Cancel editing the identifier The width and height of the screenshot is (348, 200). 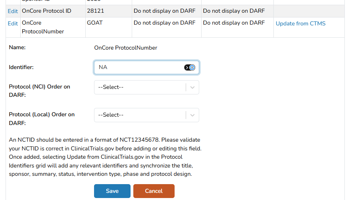[x=154, y=191]
